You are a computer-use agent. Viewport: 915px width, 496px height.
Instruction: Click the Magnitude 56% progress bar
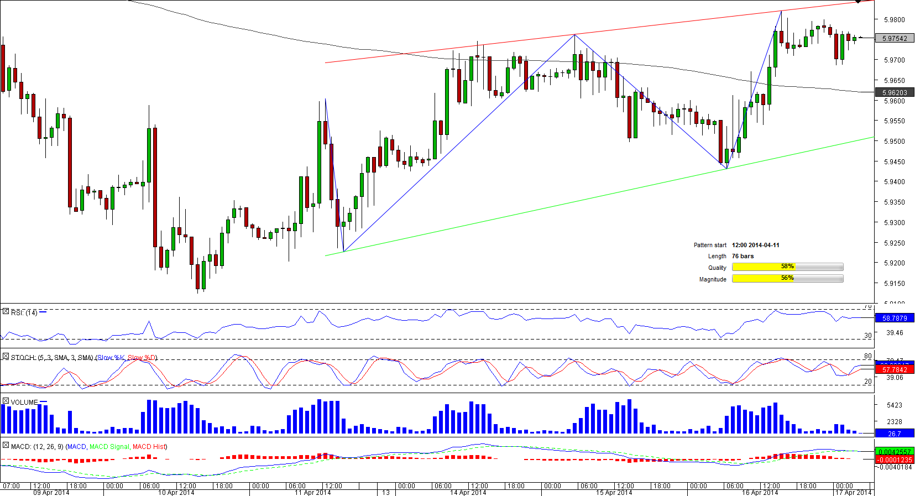tap(787, 279)
